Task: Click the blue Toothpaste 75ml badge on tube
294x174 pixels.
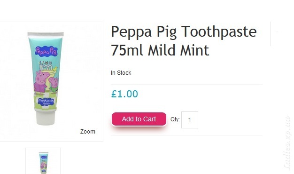Action: click(x=46, y=102)
